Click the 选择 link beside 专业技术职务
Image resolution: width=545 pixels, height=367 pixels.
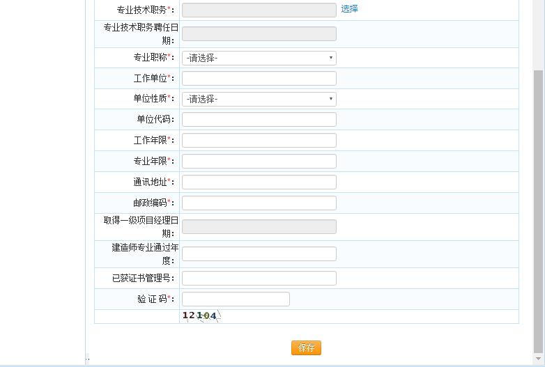(x=349, y=9)
